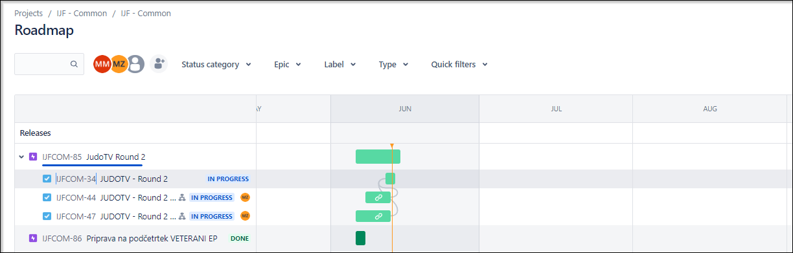This screenshot has height=253, width=793.
Task: Click link icon on IJFCOM-47 timeline bar
Action: click(378, 216)
